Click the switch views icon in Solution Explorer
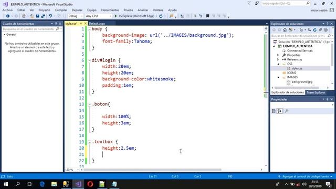The width and height of the screenshot is (336, 189). (x=290, y=30)
